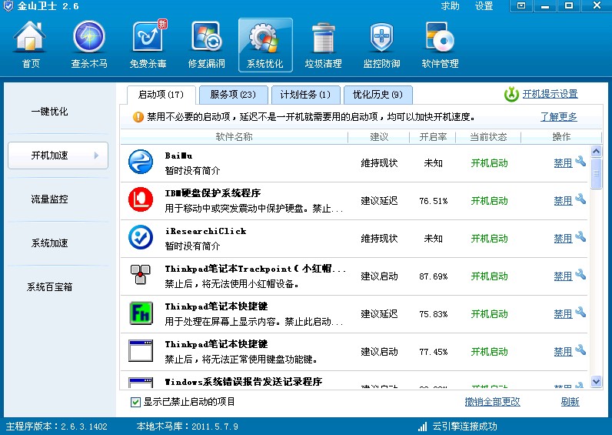The width and height of the screenshot is (612, 435).
Task: Sort by 开启率 column header
Action: (x=433, y=137)
